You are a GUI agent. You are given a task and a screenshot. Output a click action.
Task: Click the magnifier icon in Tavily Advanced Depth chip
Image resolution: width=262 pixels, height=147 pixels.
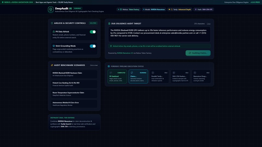172,9
